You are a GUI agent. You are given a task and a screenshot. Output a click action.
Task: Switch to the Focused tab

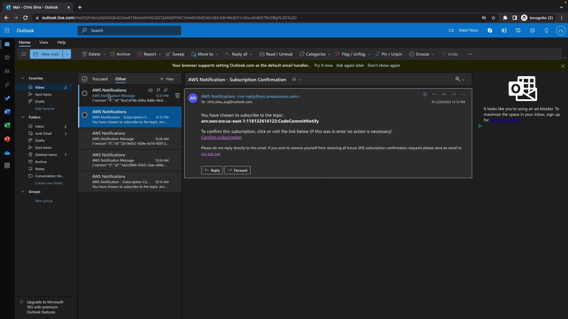100,79
